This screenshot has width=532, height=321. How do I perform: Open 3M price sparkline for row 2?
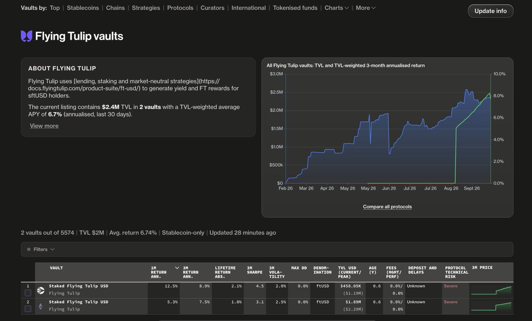click(491, 306)
